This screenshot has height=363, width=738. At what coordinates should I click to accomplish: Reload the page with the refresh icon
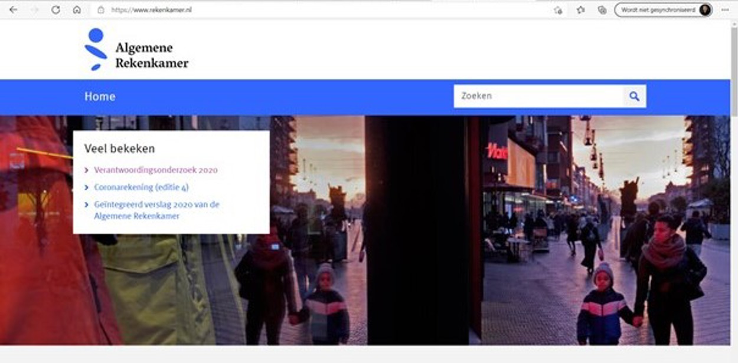point(55,10)
